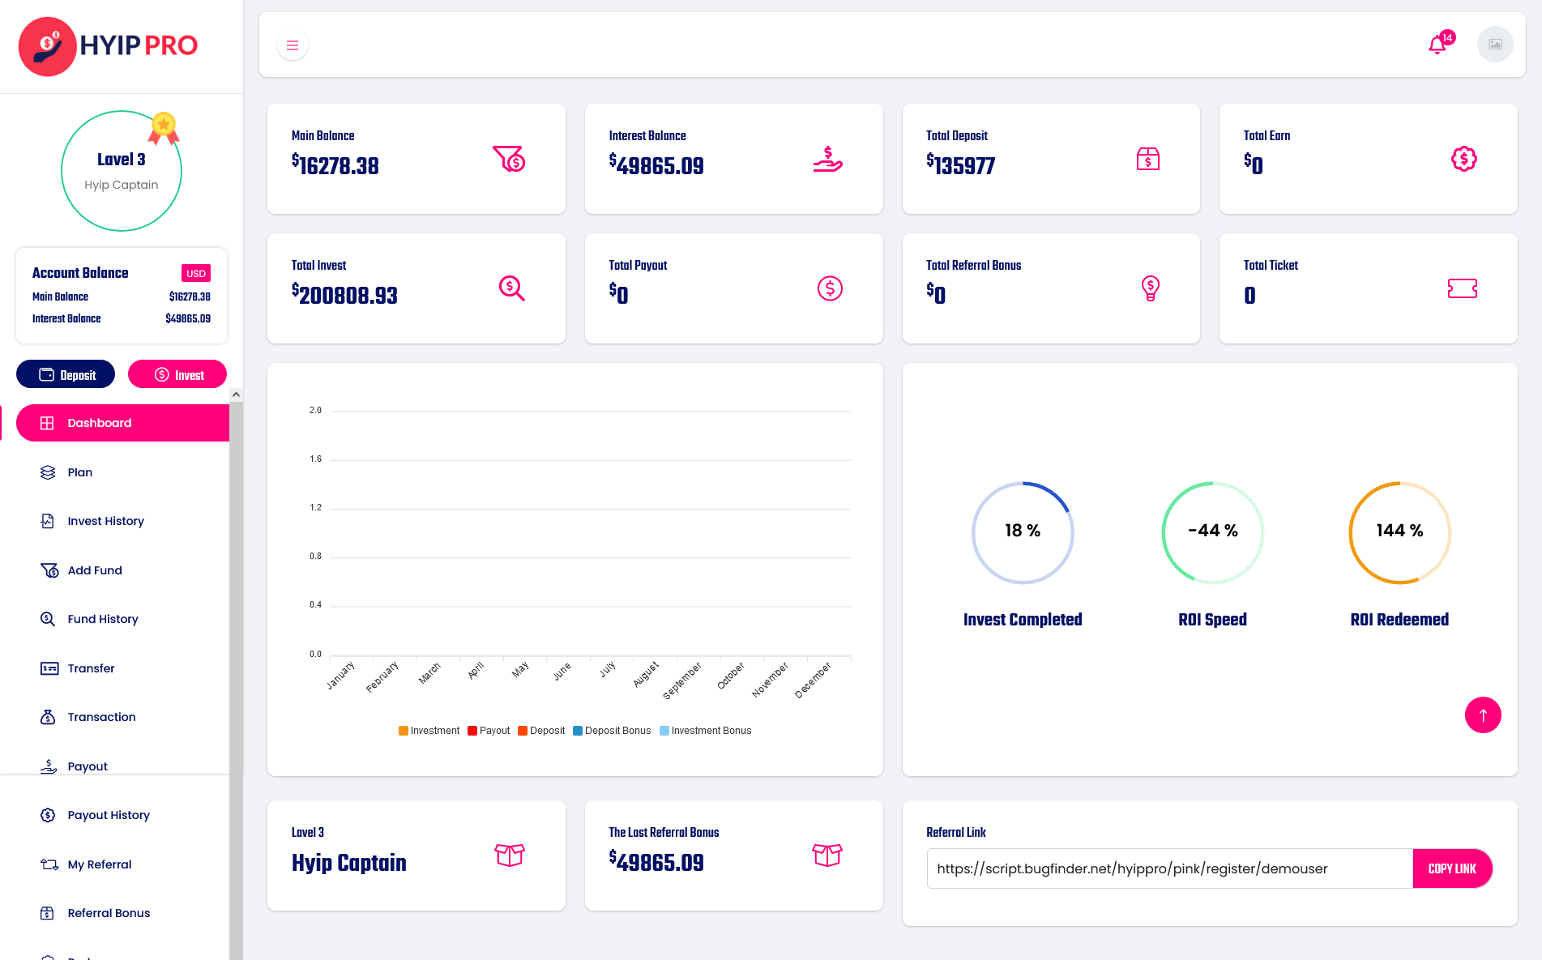
Task: Collapse the sidebar with the hamburger button
Action: pos(292,45)
